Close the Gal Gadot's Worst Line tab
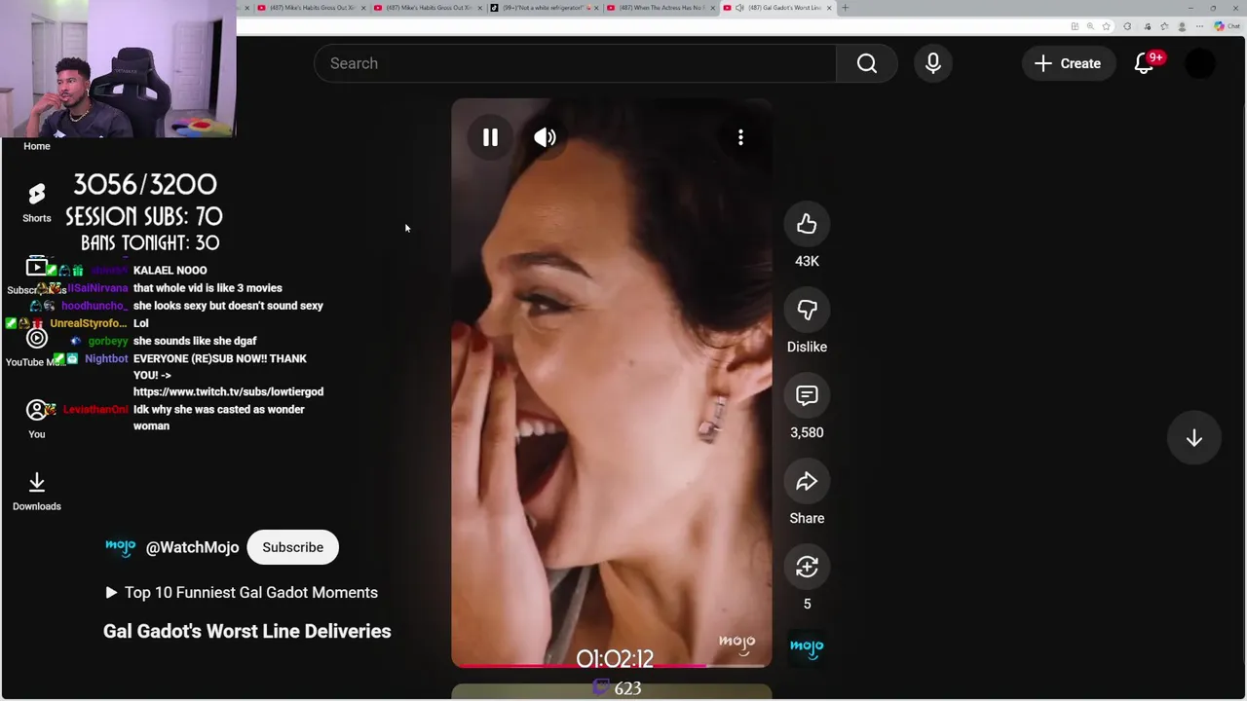 coord(829,8)
